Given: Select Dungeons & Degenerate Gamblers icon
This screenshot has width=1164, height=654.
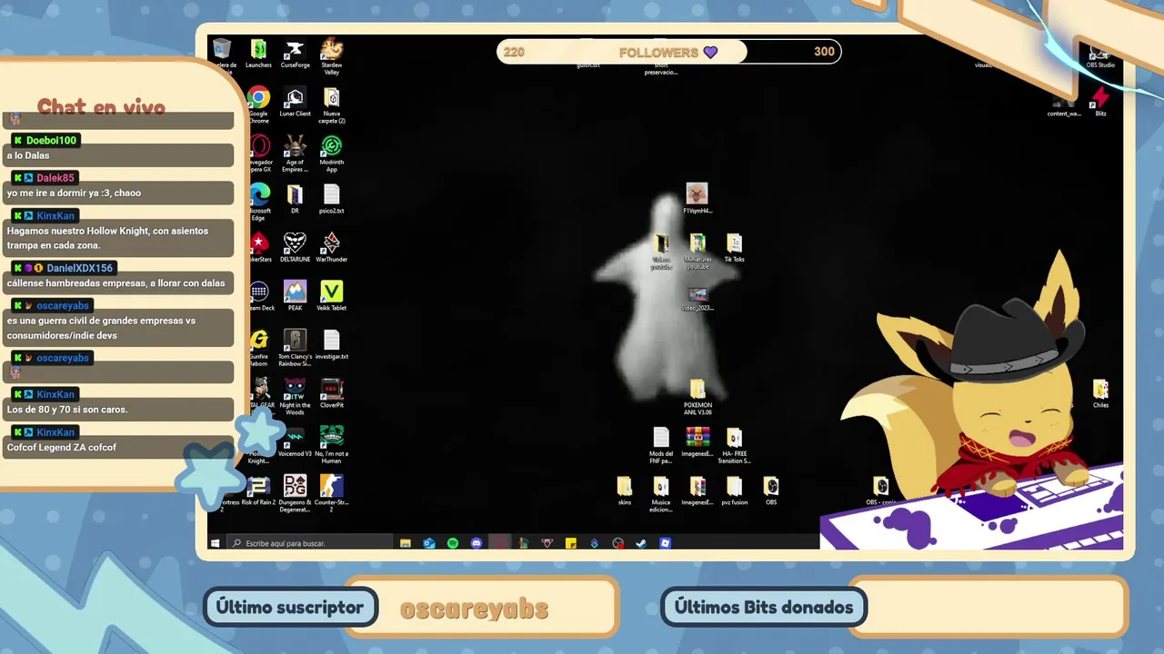Looking at the screenshot, I should [x=295, y=493].
